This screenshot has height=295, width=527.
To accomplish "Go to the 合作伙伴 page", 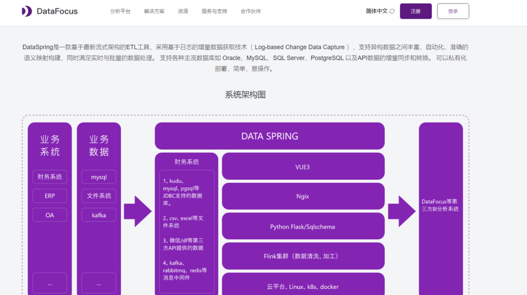I will [x=251, y=11].
